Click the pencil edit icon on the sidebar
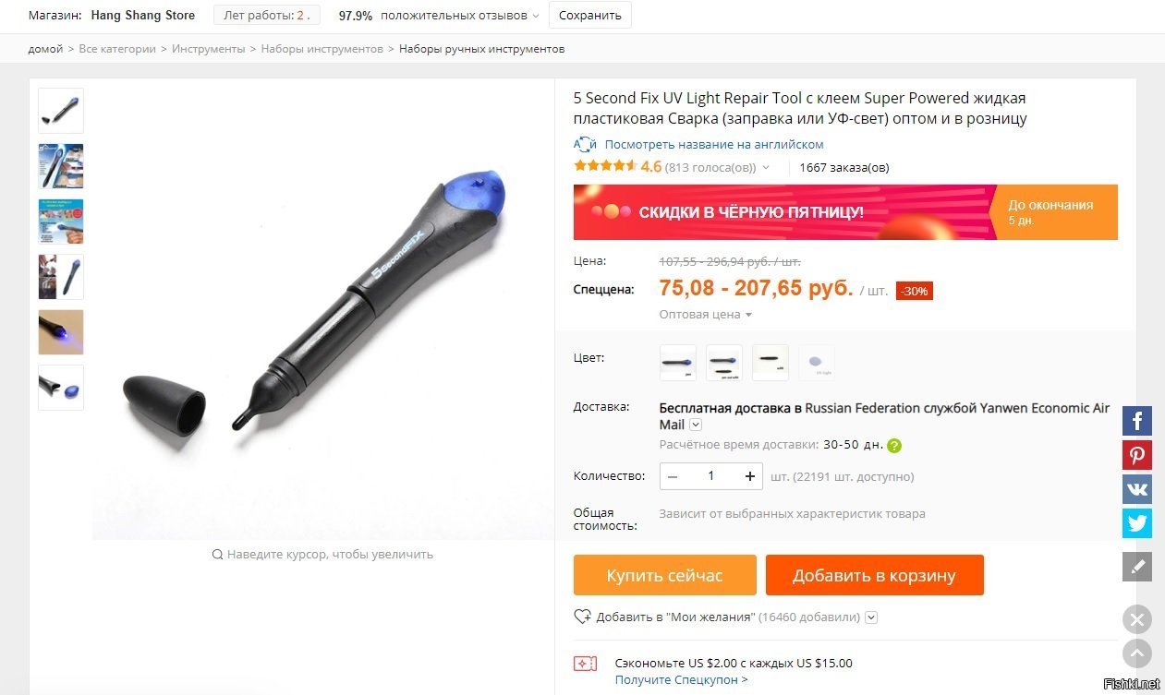 [1137, 566]
